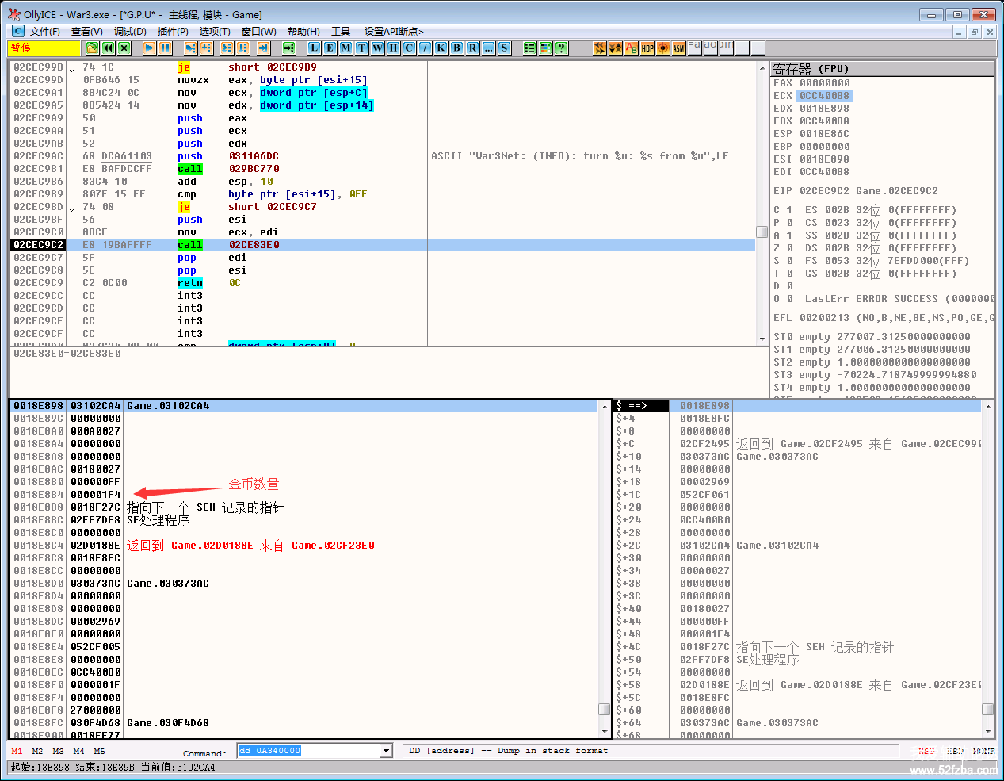Click the stack pane scrollbar thumb
The width and height of the screenshot is (1004, 781).
tap(987, 710)
